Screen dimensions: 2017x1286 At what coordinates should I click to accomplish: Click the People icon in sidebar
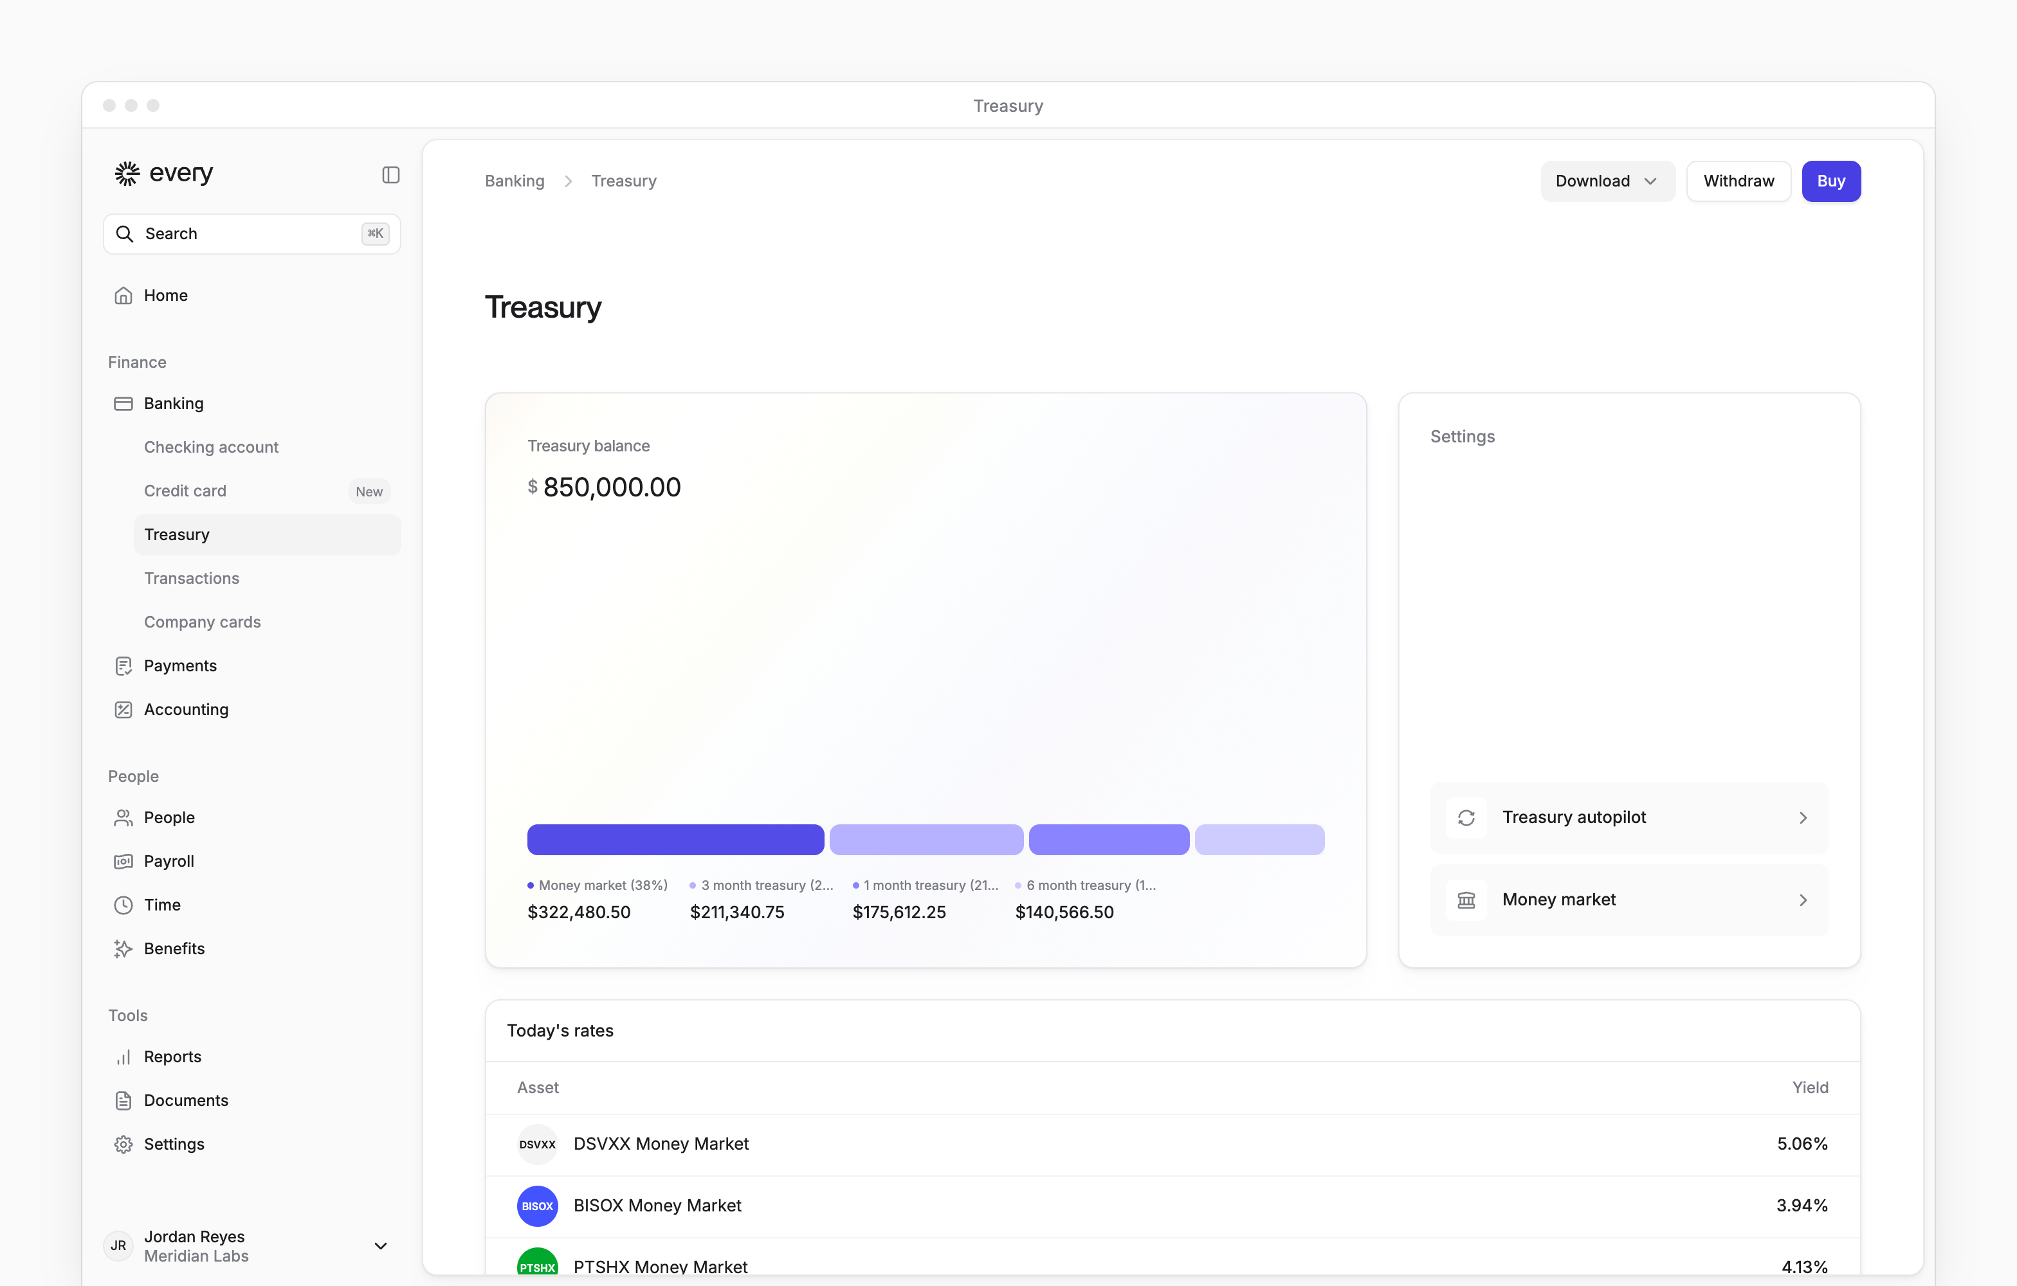click(123, 817)
